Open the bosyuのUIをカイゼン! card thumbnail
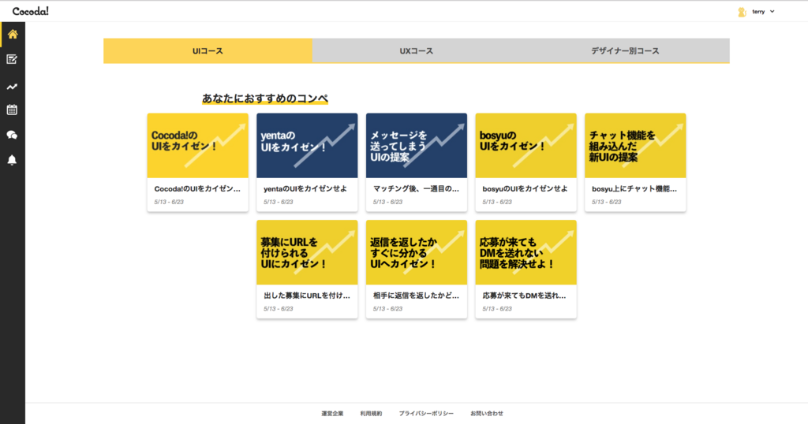 coord(526,146)
